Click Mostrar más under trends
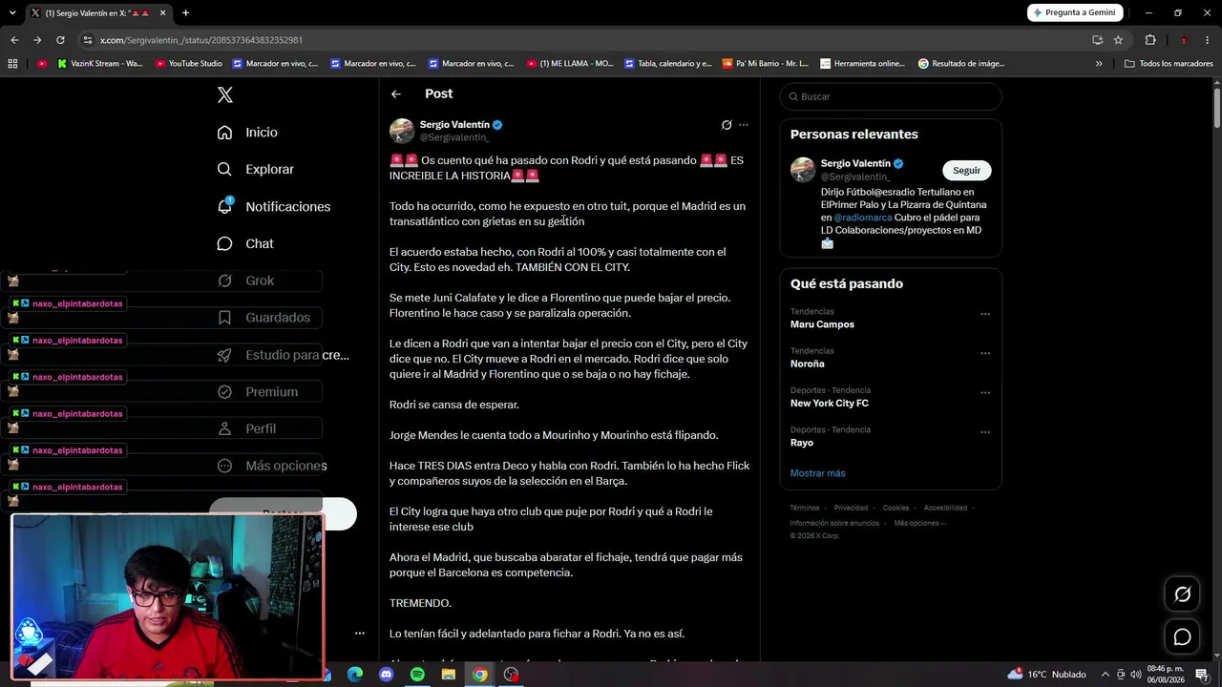The image size is (1222, 687). [x=817, y=473]
